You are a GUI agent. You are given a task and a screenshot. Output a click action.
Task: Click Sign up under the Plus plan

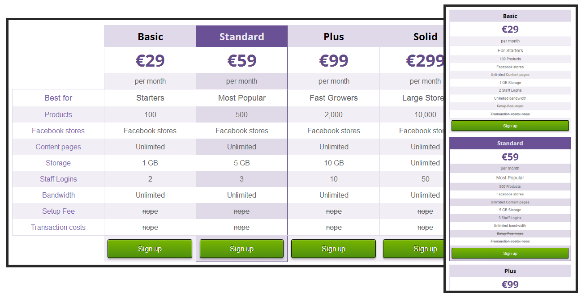[333, 249]
